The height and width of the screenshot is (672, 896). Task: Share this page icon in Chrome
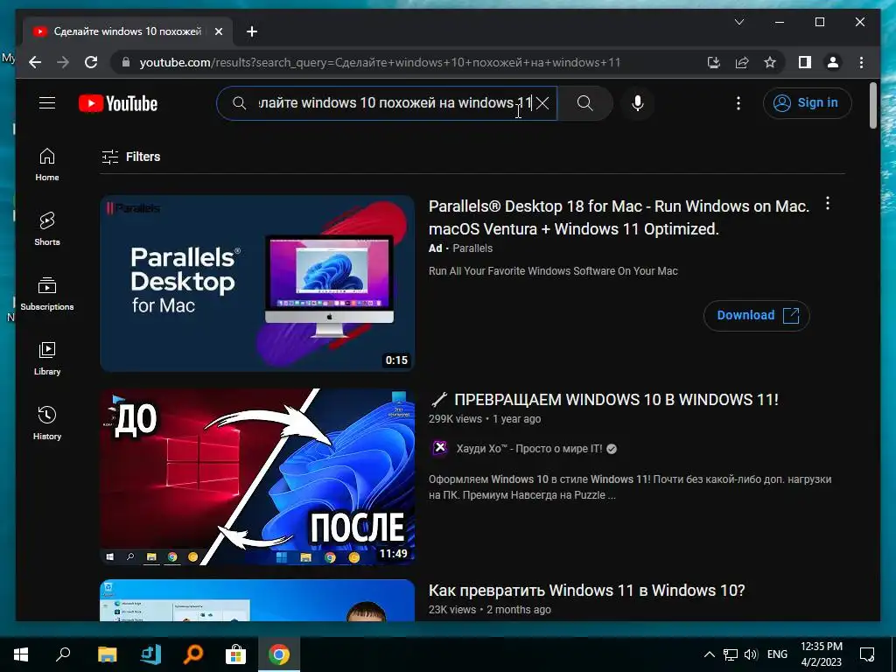742,62
